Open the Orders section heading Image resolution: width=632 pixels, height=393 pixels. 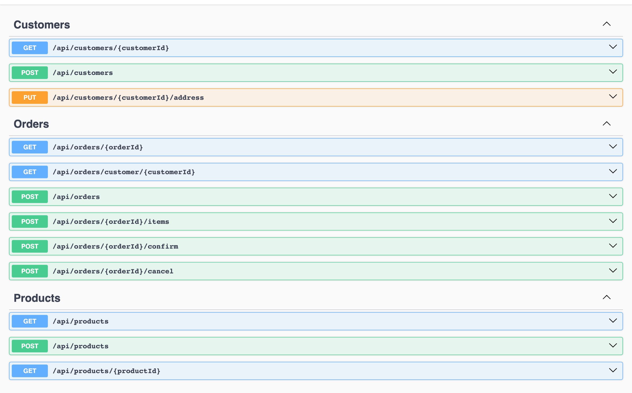31,124
